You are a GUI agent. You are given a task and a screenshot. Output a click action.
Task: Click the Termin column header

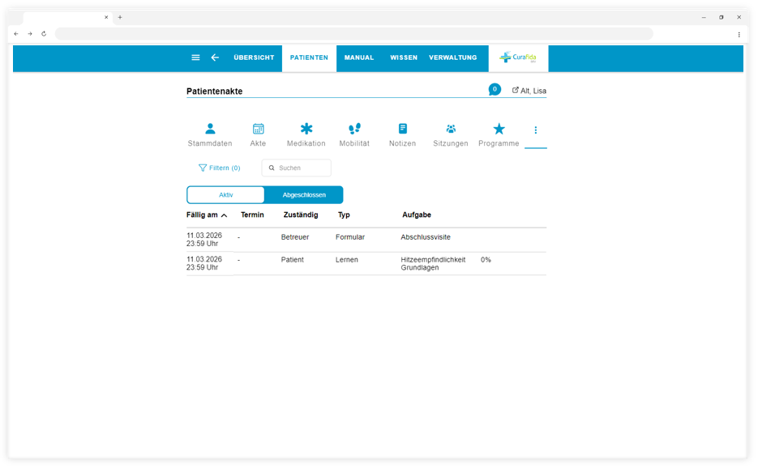(252, 215)
